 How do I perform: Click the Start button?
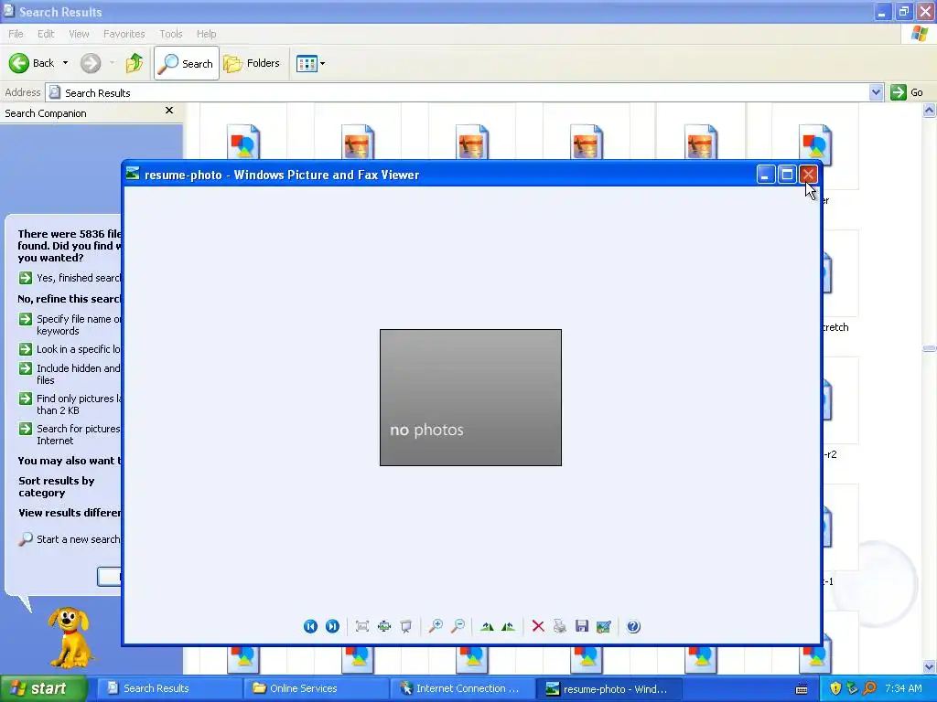click(44, 688)
